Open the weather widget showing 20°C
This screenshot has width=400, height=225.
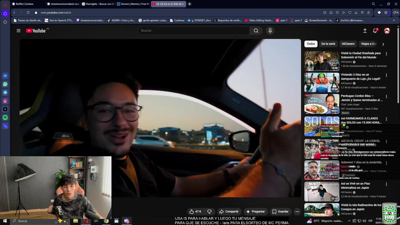(326, 221)
